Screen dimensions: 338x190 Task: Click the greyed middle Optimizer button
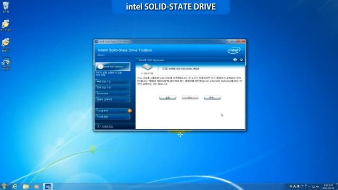[x=190, y=98]
